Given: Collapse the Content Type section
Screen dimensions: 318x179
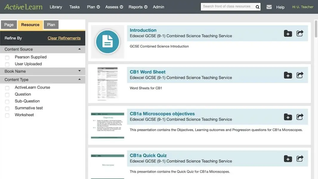Looking at the screenshot, I should tap(43, 80).
